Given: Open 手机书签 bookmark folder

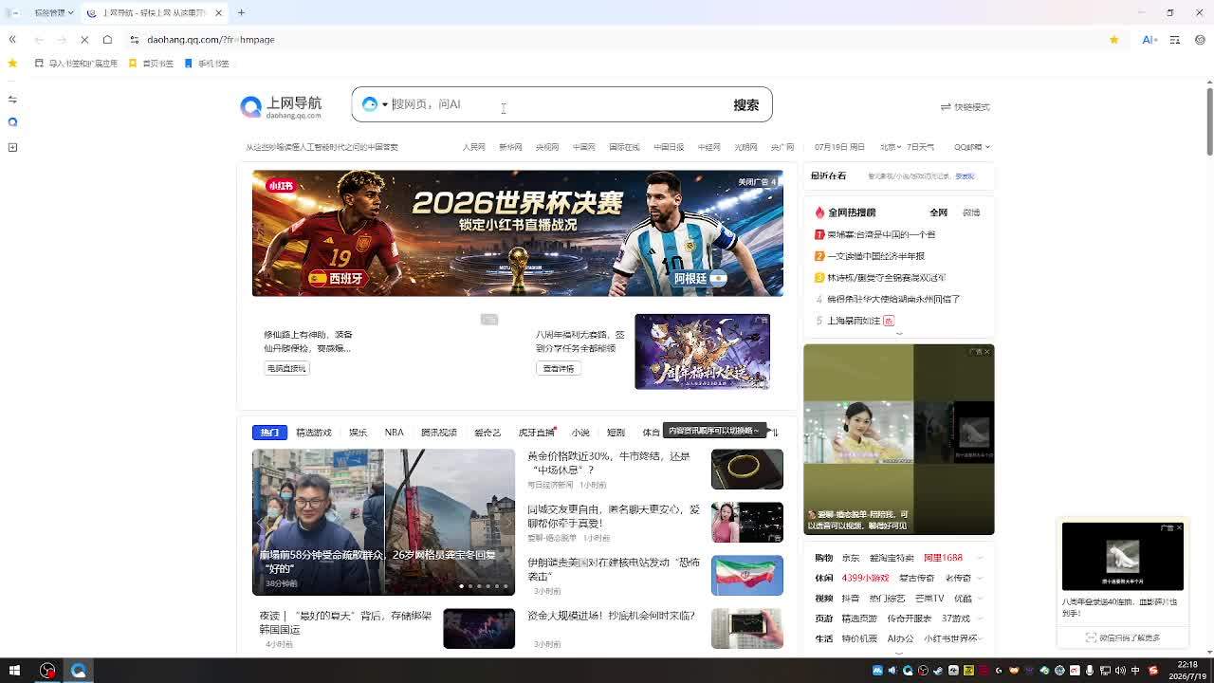Looking at the screenshot, I should tap(207, 64).
